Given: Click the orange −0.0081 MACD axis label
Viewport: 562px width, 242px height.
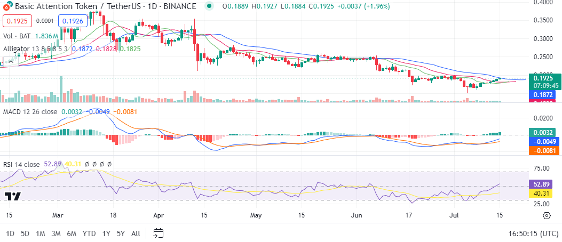Looking at the screenshot, I should tap(543, 150).
